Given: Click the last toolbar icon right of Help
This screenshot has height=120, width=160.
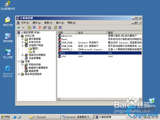Looking at the screenshot, I should tap(60, 28).
